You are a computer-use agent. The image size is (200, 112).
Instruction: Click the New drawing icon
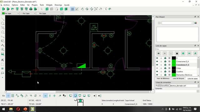coord(3,9)
